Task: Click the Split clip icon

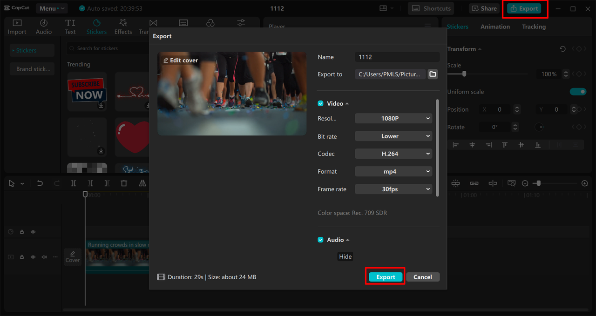Action: [x=74, y=183]
